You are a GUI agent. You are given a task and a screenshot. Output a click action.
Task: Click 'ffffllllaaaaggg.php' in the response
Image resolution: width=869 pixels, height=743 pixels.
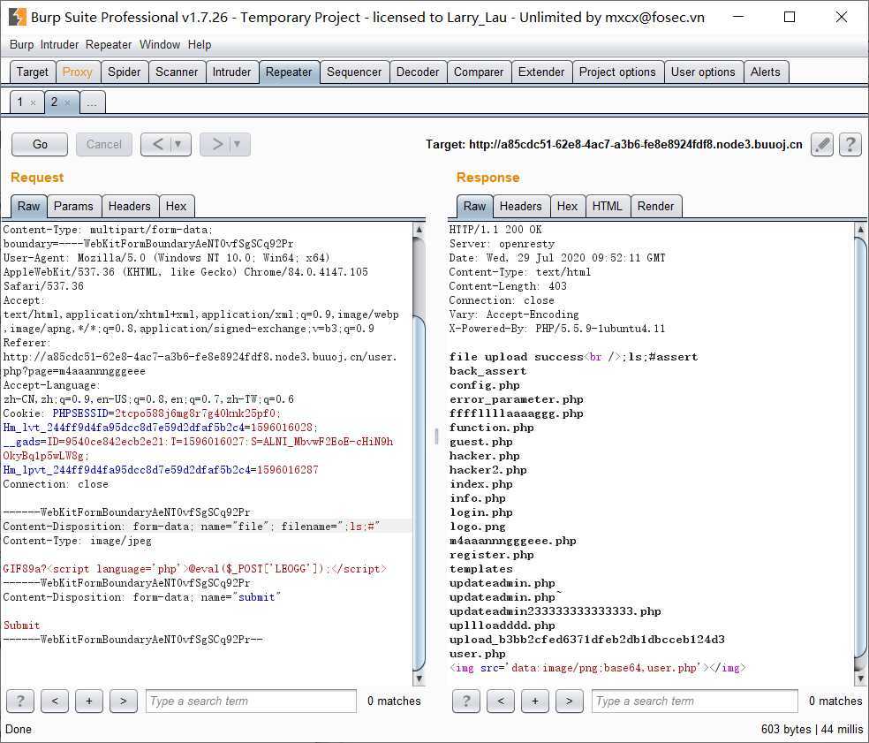pos(516,413)
